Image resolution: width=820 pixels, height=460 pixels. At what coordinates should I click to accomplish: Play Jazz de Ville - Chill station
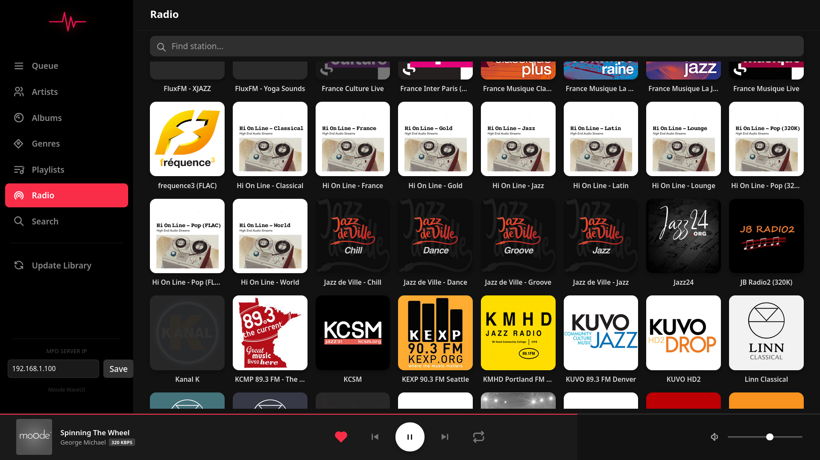[353, 236]
